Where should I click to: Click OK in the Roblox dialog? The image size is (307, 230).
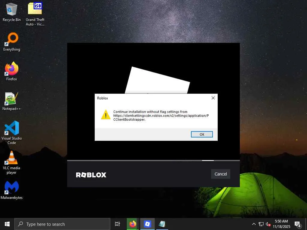tap(202, 134)
